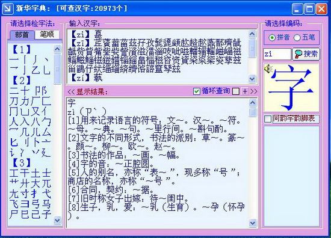Switch to the 部首 tab
Viewport: 331px width, 238px height.
pyautogui.click(x=22, y=35)
